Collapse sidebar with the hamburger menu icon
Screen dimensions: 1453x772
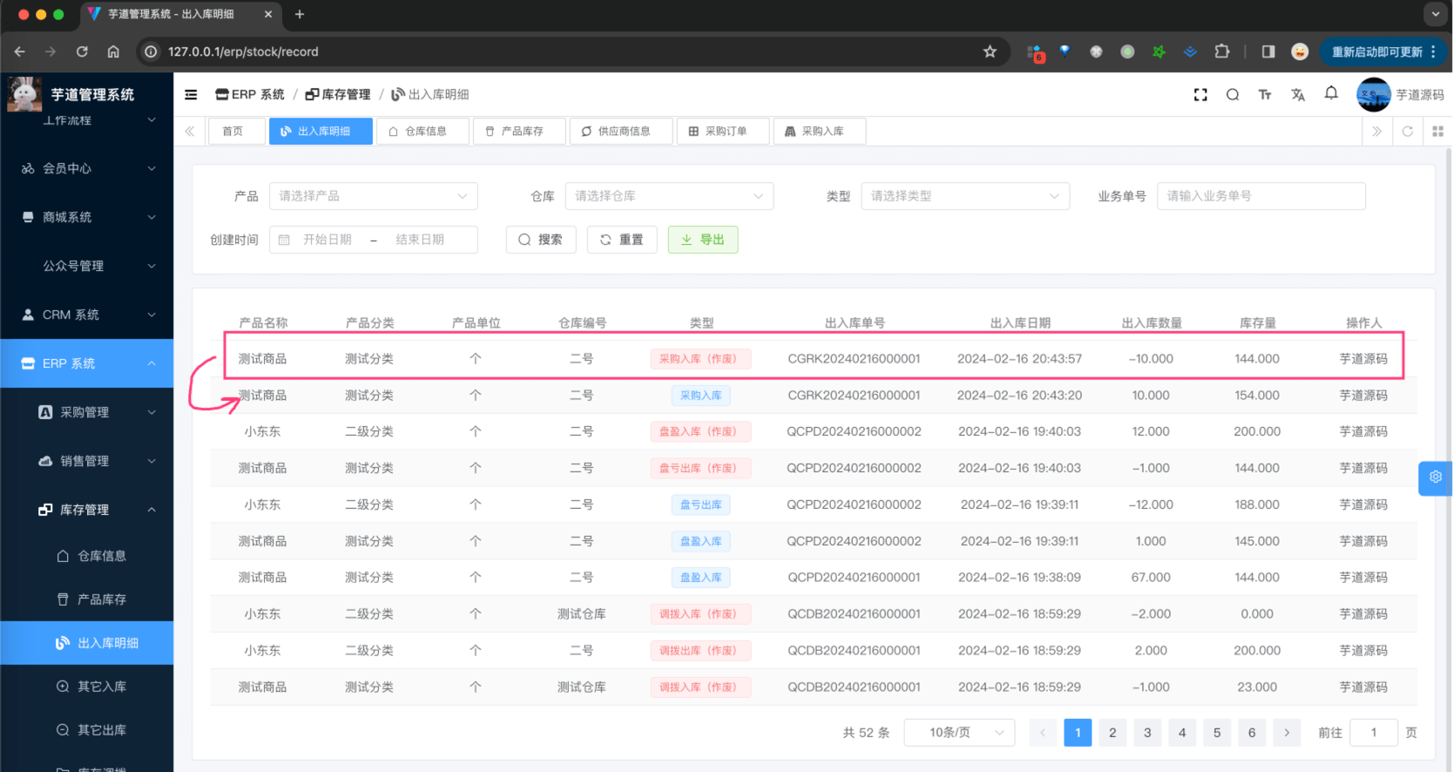coord(191,95)
